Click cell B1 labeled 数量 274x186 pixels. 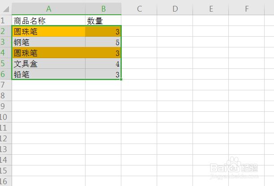point(103,21)
